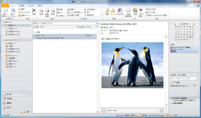
Task: Open 分類 categorize color menu
Action: pos(135,13)
